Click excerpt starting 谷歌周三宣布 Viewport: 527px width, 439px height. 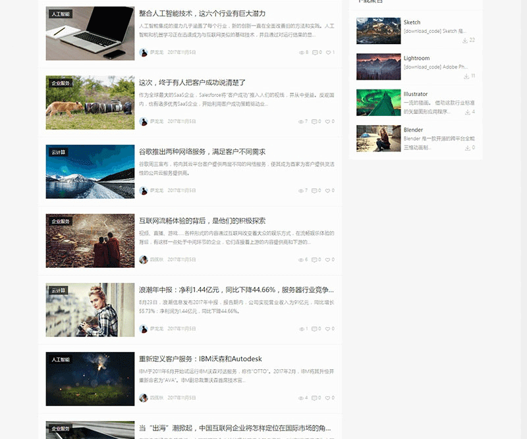(x=236, y=168)
